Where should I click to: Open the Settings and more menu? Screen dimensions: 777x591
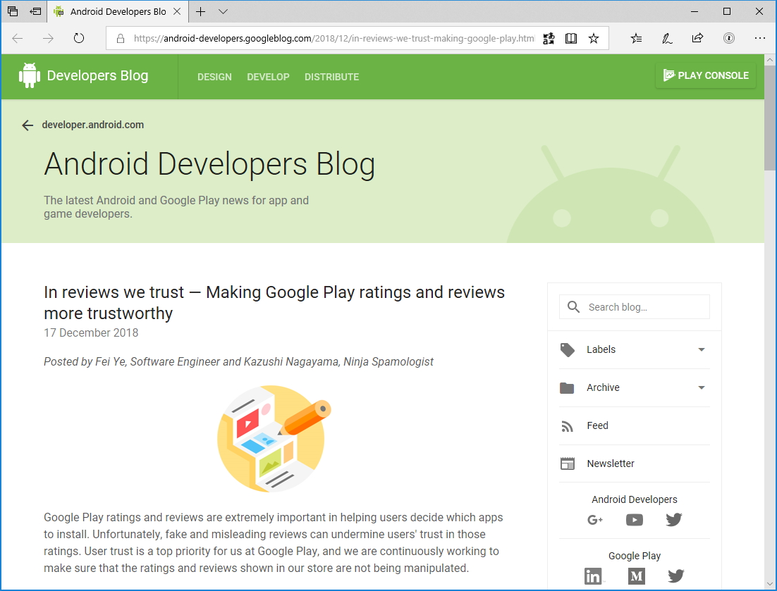759,39
